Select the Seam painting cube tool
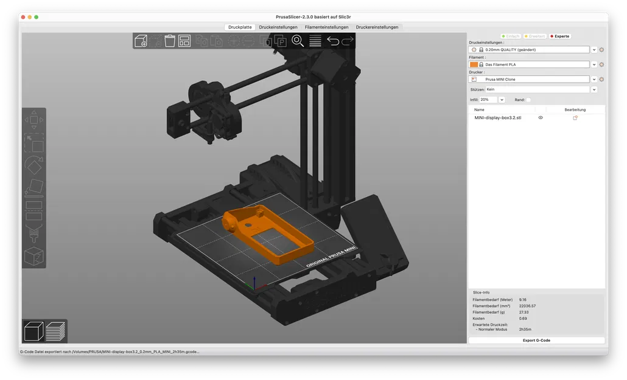 [34, 256]
